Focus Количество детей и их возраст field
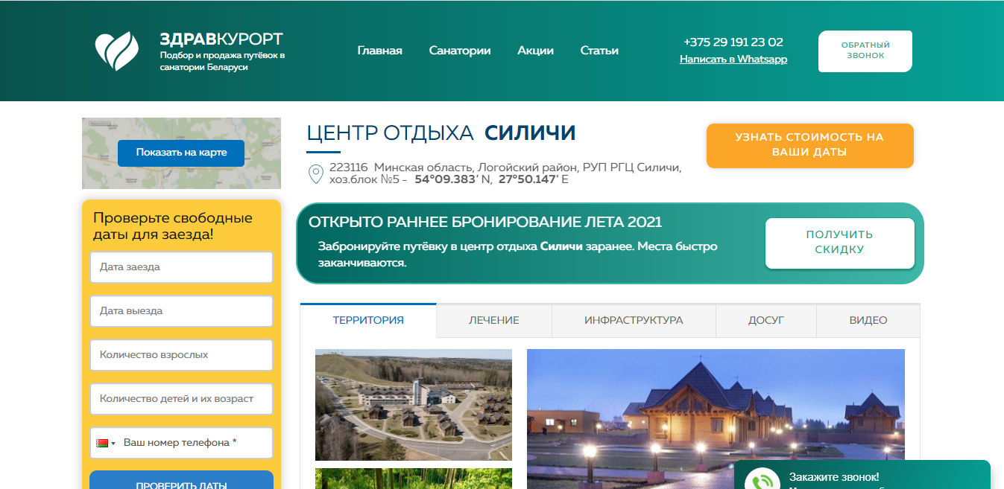1004x489 pixels. (181, 399)
